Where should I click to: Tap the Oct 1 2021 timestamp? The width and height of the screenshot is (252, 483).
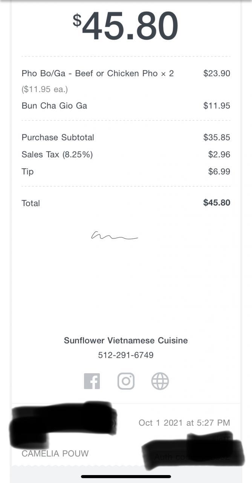pos(184,423)
